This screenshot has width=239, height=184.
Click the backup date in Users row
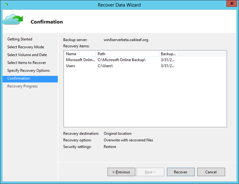pyautogui.click(x=168, y=66)
